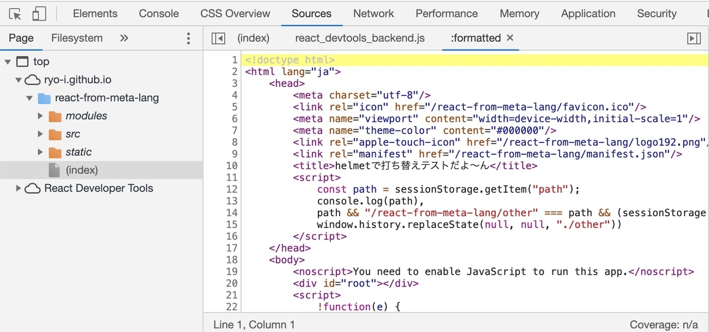
Task: Click the div id="root" line
Action: pos(356,283)
